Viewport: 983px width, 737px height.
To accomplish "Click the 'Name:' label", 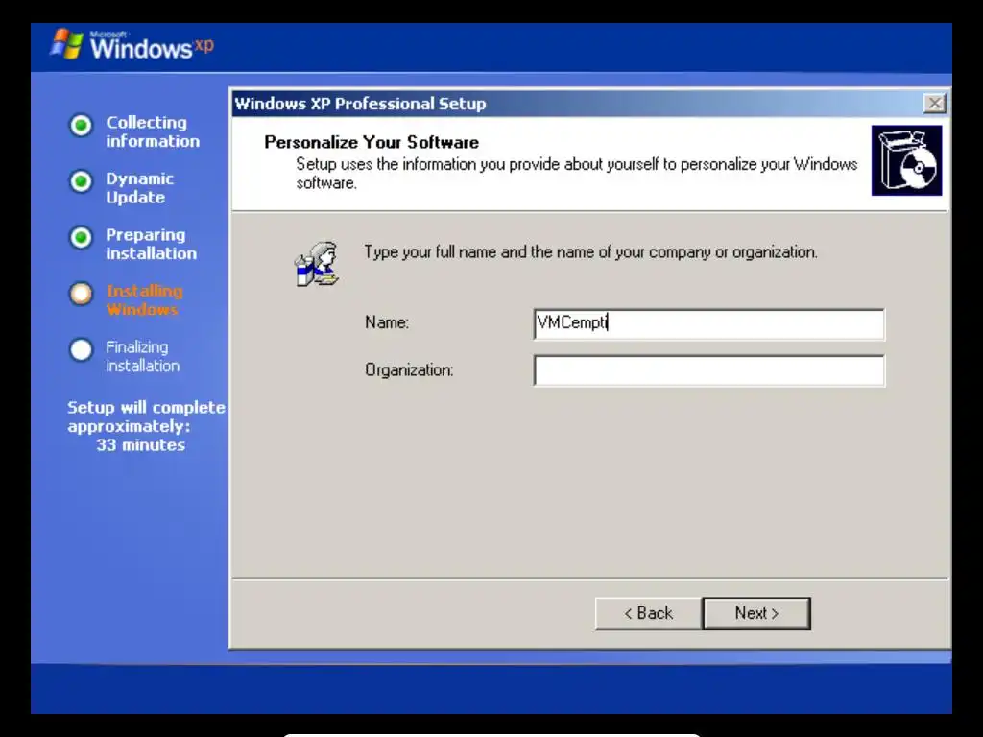I will (x=387, y=322).
